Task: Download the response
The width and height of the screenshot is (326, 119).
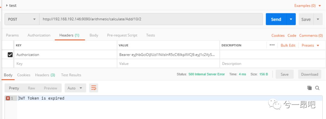Action: [310, 74]
